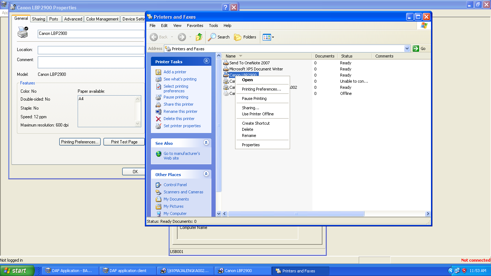The height and width of the screenshot is (276, 491).
Task: Sort by the Documents column header
Action: coord(325,56)
